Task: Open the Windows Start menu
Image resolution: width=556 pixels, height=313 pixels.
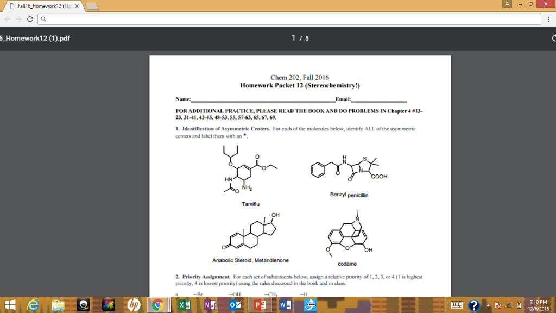Action: 10,305
